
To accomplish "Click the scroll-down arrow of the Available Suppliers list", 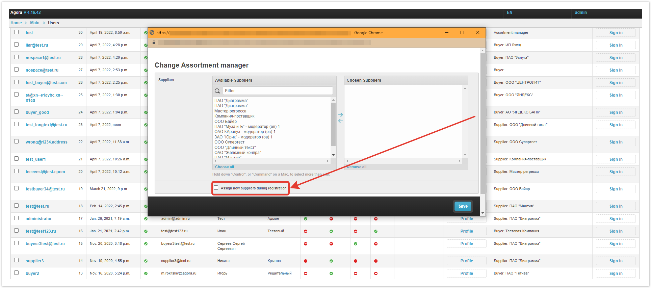I will [x=333, y=155].
